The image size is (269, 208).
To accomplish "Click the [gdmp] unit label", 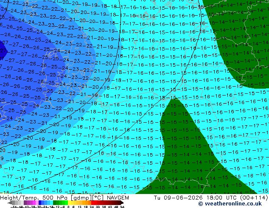I will click(81, 198).
